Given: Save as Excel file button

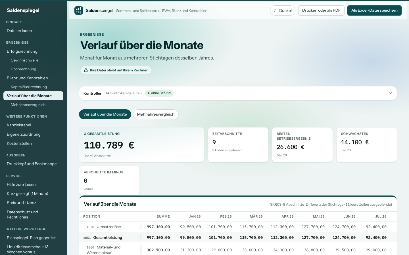Looking at the screenshot, I should point(374,10).
